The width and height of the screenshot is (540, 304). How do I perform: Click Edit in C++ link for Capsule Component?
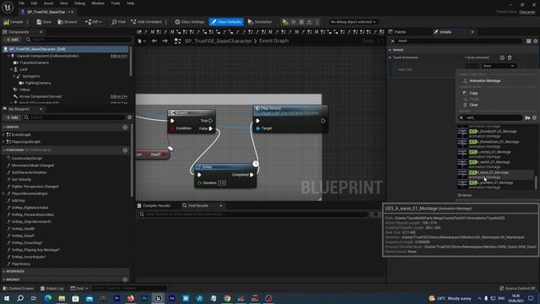tap(119, 56)
